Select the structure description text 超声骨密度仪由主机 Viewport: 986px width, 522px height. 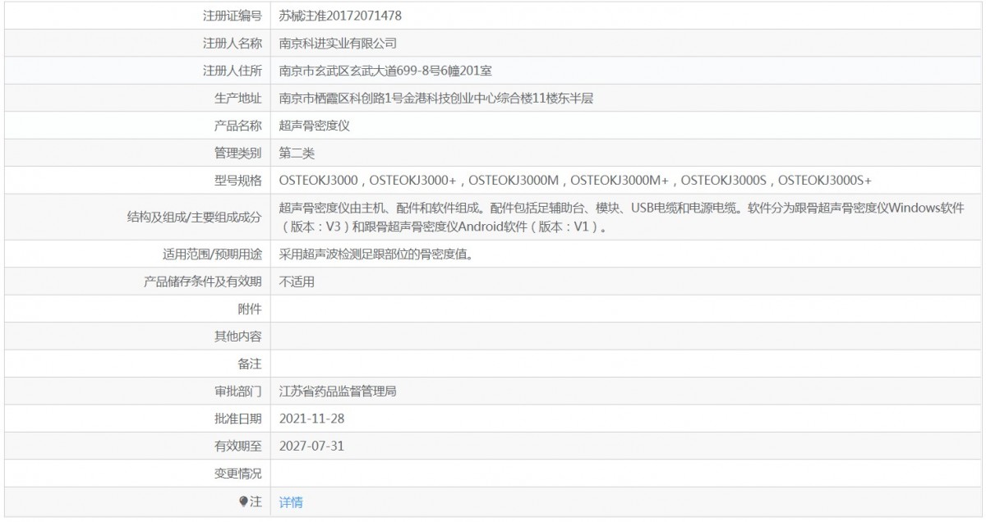pyautogui.click(x=622, y=217)
